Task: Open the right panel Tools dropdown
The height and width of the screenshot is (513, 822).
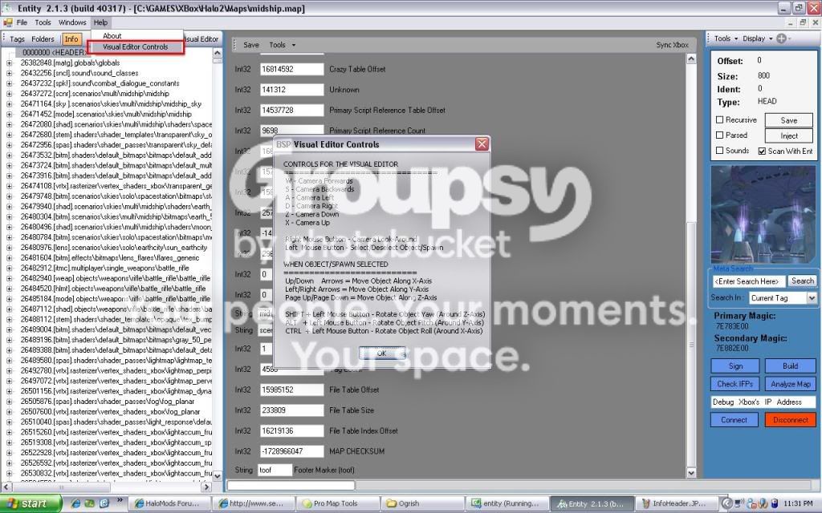Action: 726,38
